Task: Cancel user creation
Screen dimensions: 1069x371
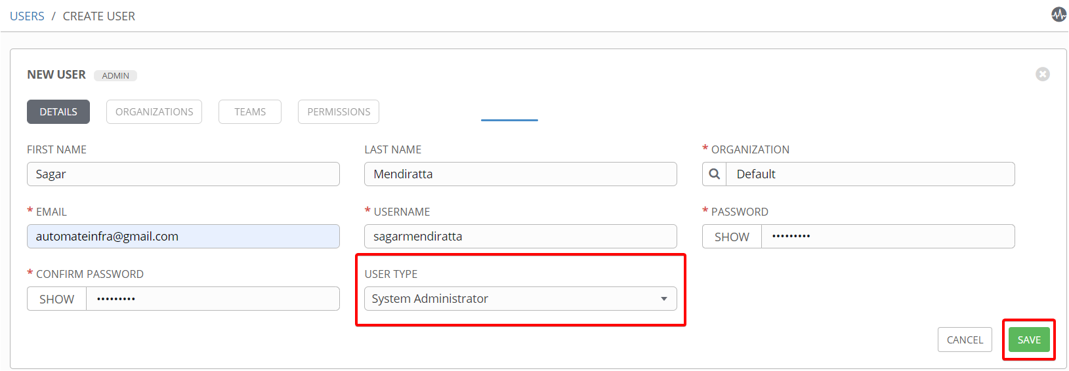Action: [x=965, y=340]
